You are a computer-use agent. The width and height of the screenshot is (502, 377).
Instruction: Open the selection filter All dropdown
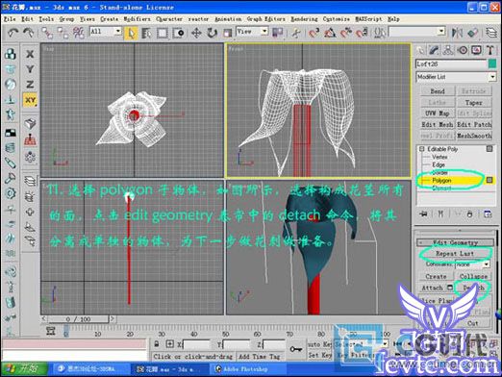point(106,31)
